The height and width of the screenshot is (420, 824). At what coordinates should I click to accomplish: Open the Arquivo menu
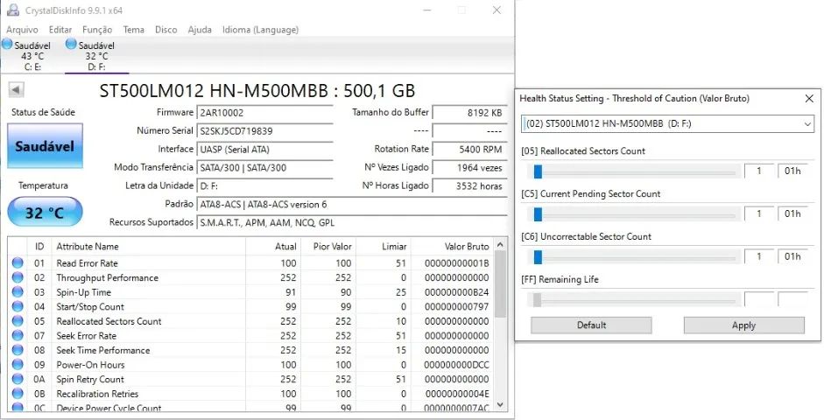click(22, 30)
